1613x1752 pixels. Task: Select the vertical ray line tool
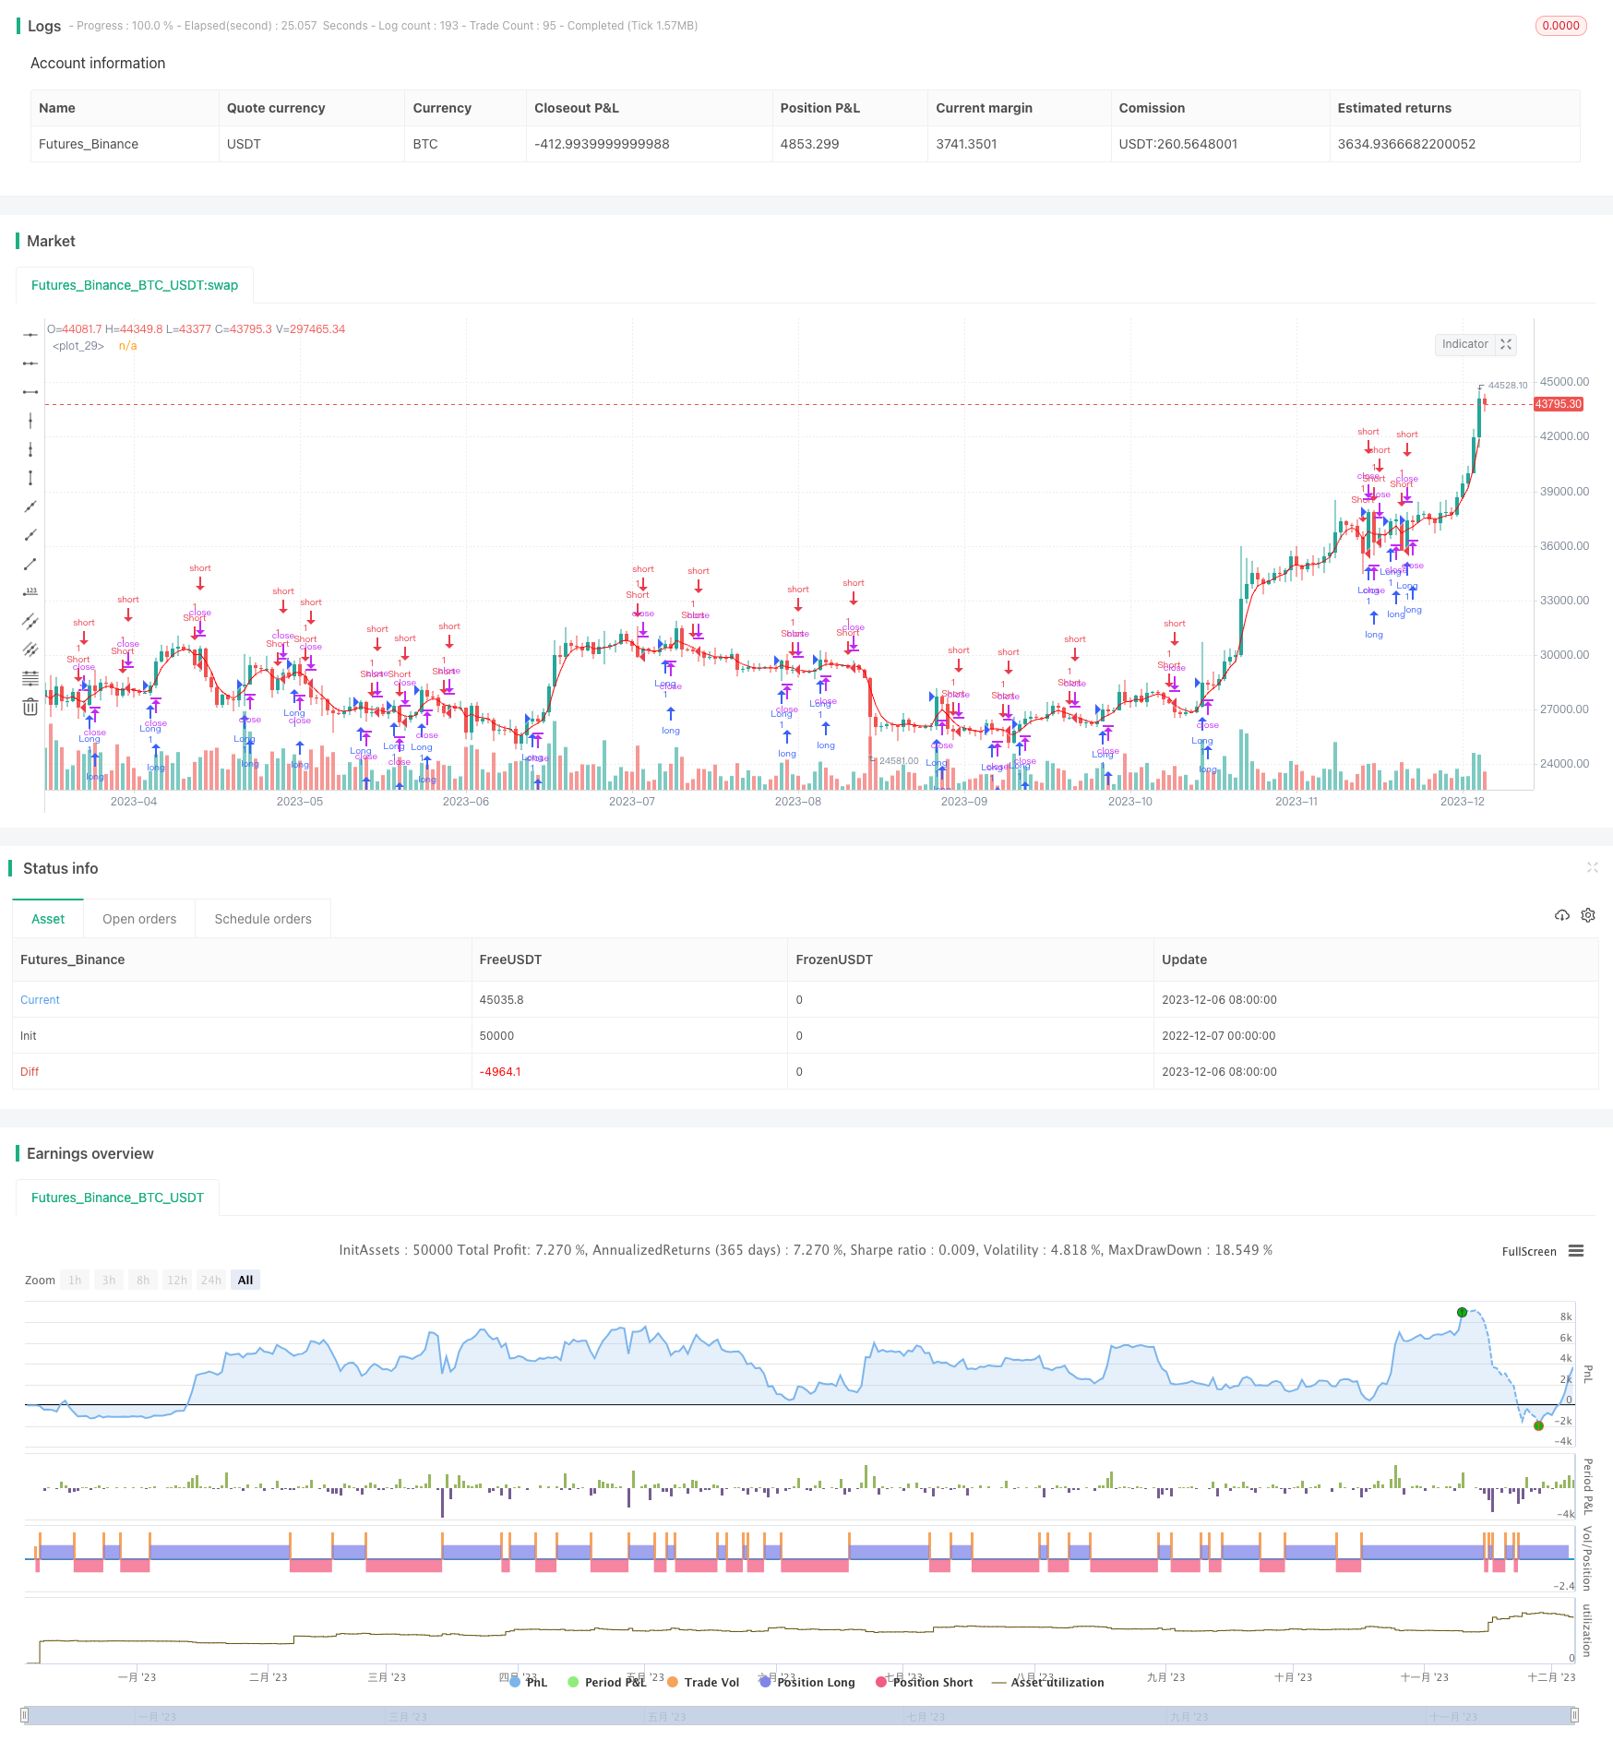click(x=30, y=421)
